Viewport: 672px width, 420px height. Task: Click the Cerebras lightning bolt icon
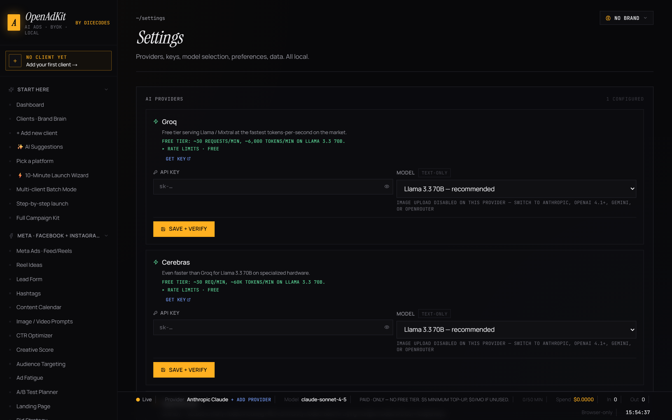(156, 262)
